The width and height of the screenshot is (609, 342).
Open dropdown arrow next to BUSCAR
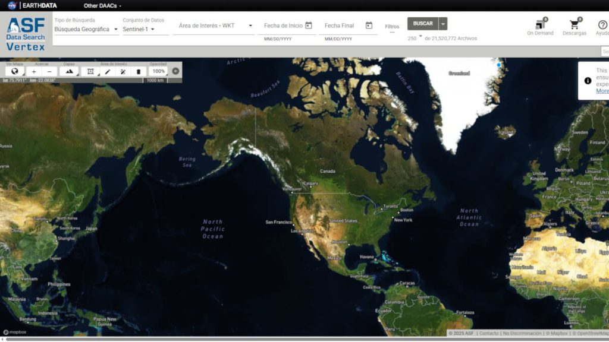[443, 24]
